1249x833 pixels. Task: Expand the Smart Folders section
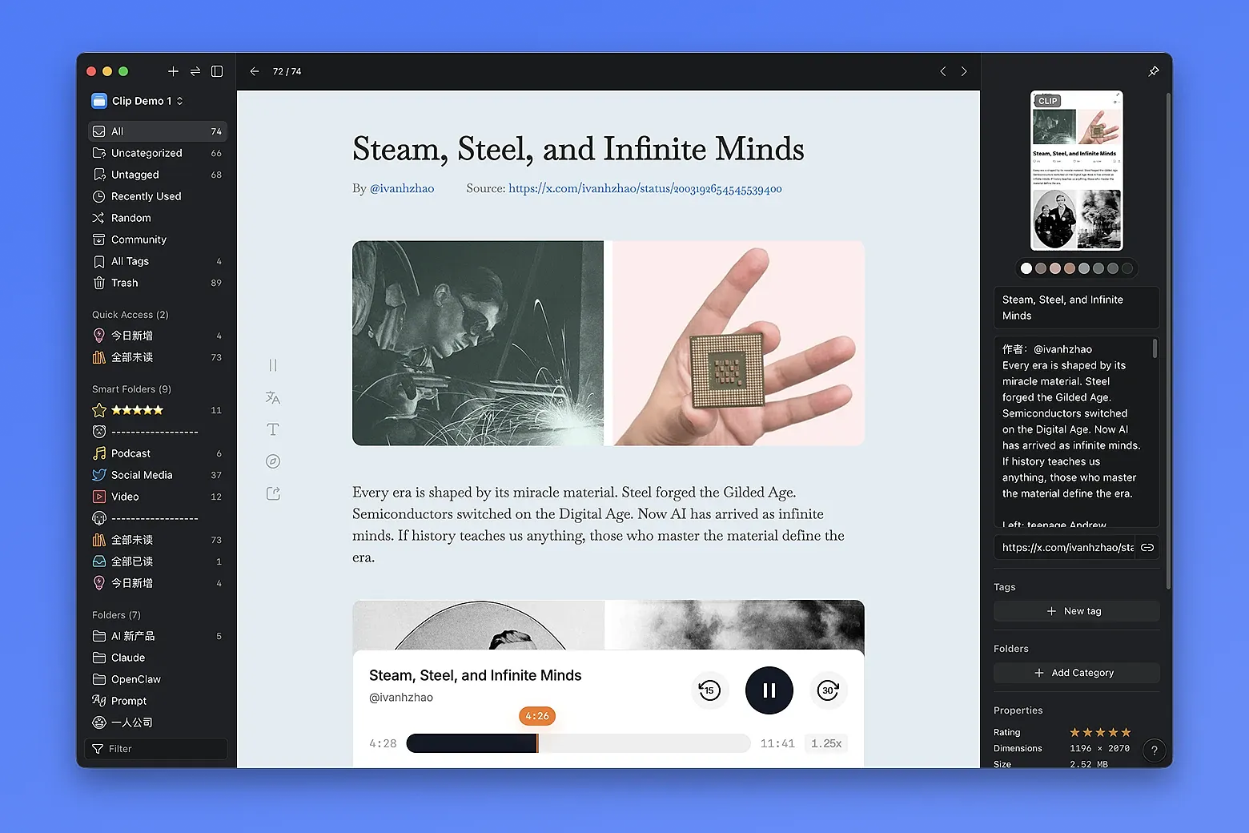pos(131,388)
